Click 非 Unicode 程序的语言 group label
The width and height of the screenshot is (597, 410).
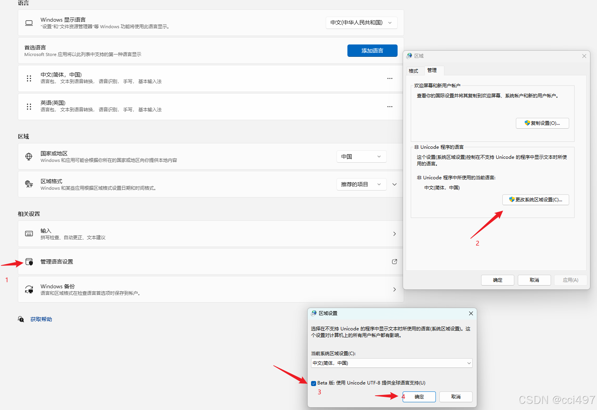point(439,147)
